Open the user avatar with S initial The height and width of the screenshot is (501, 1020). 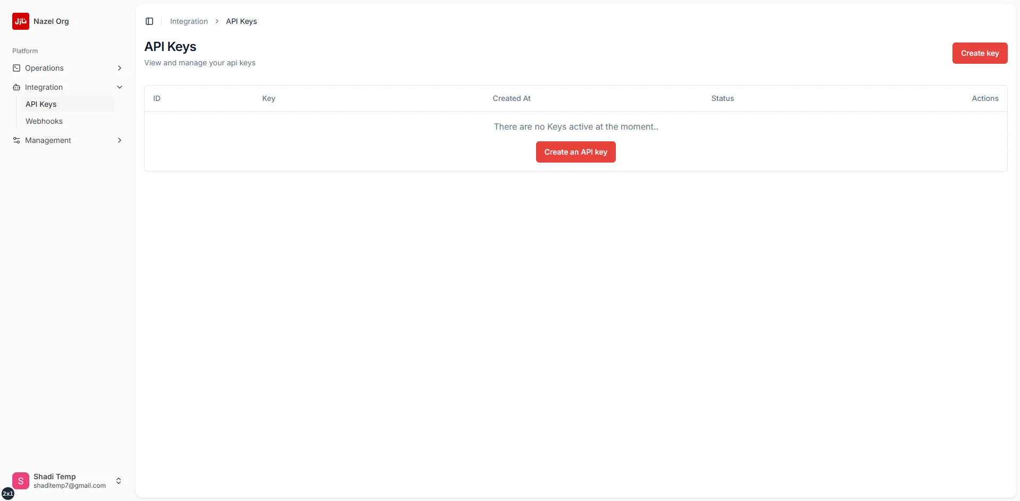click(x=20, y=480)
